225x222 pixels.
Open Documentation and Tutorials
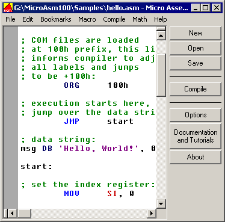[x=196, y=136]
